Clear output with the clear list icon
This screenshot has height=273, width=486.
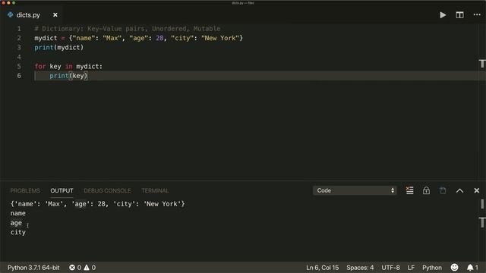[409, 190]
